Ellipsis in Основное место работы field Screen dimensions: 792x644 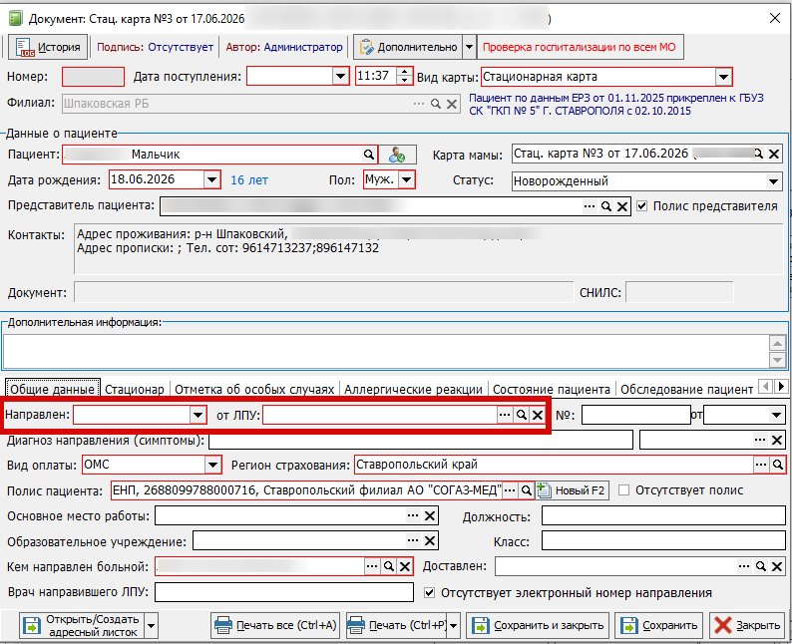413,515
